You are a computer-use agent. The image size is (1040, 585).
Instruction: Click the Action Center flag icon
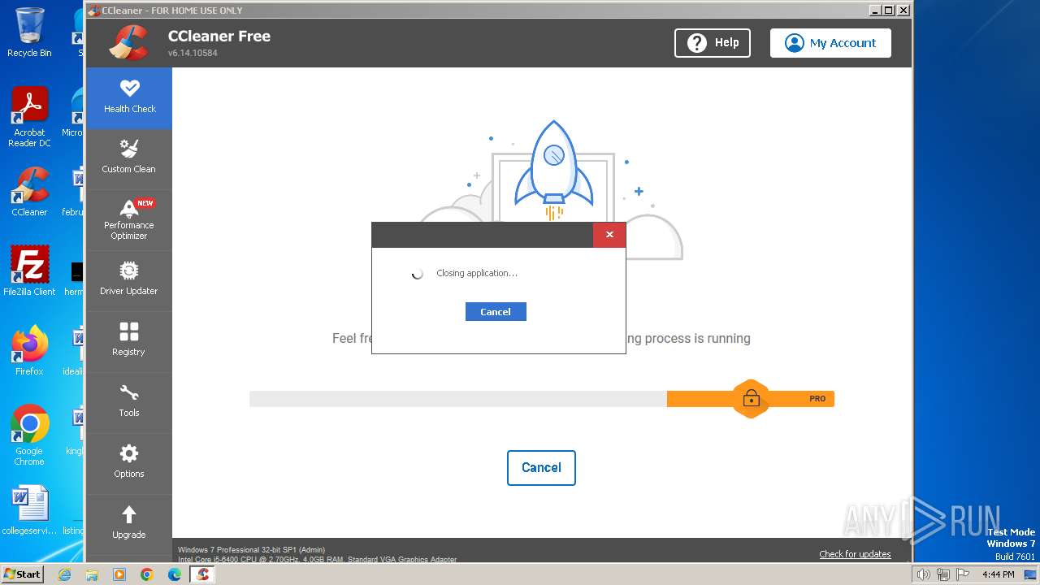962,574
